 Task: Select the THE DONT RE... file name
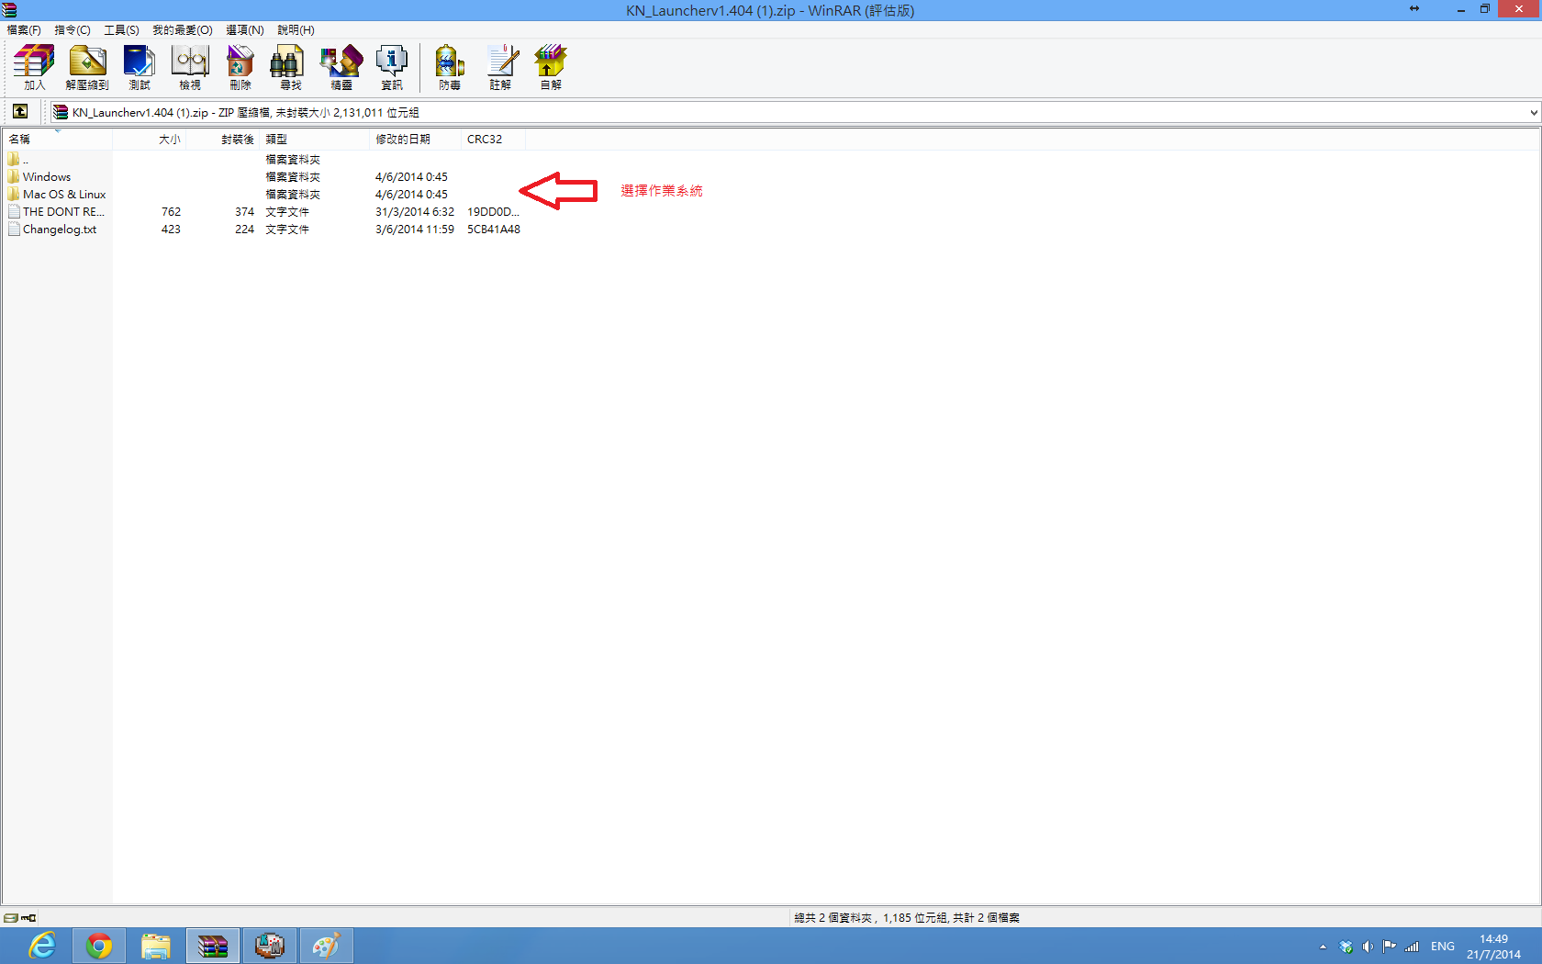(63, 212)
